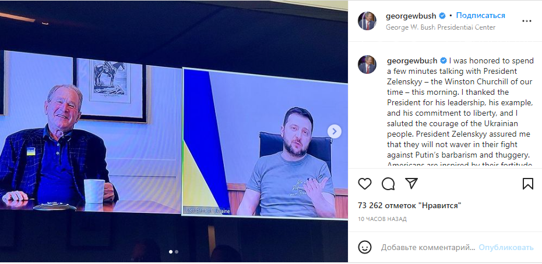
Task: Open George W. Bush Presidential Center location
Action: point(441,27)
